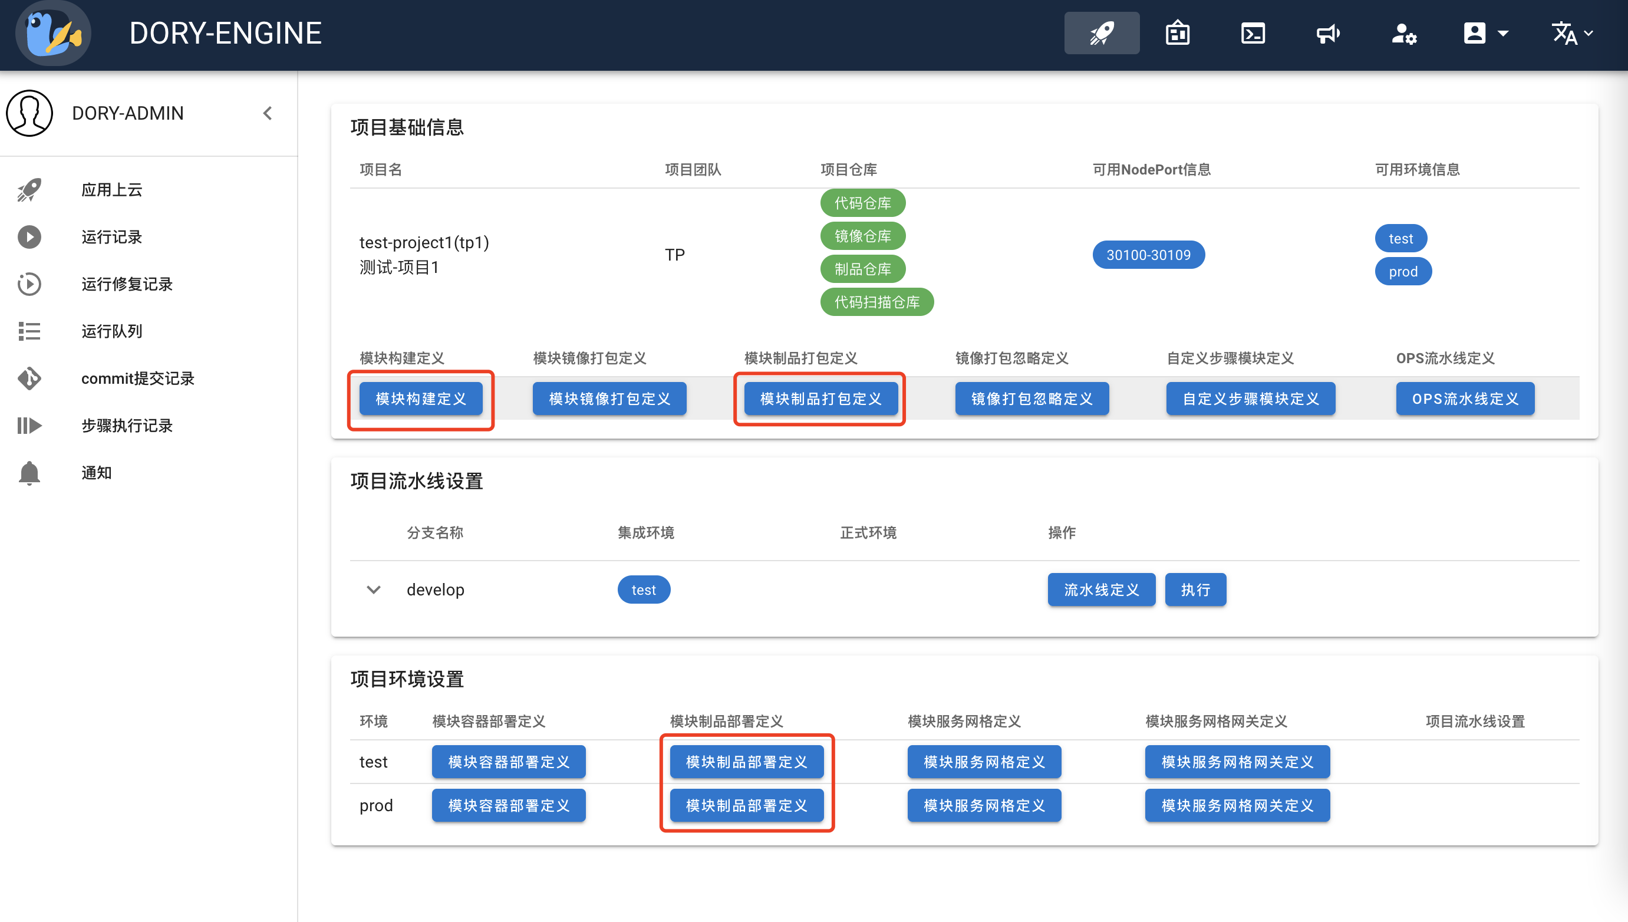Click the 代码扫描仓库 green chip

tap(876, 302)
